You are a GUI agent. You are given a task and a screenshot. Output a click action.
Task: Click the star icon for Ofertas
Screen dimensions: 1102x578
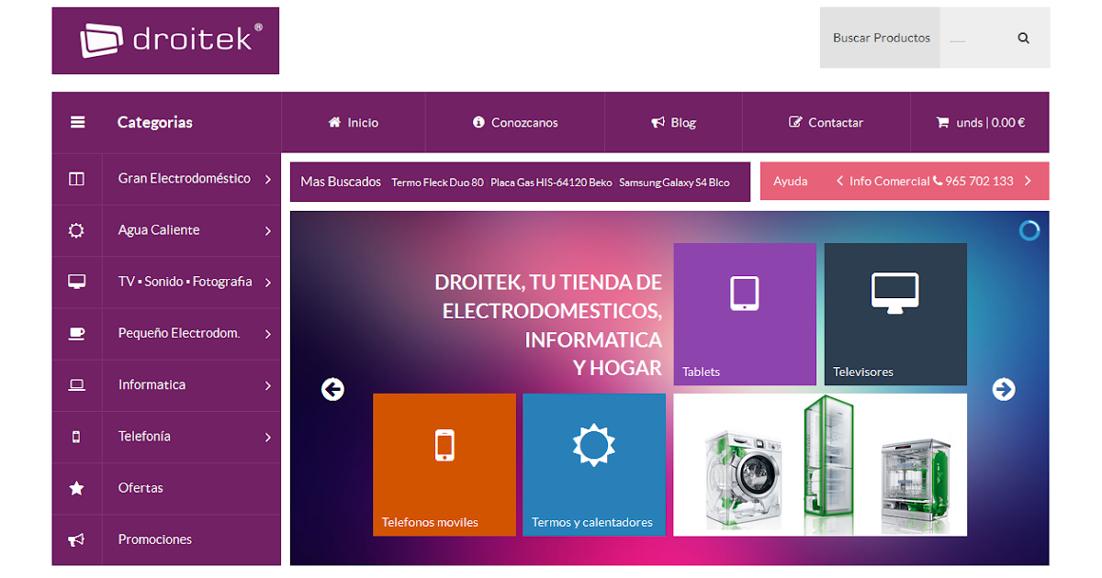click(x=76, y=488)
